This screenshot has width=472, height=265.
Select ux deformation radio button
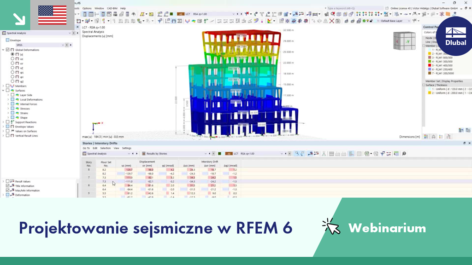[x=12, y=59]
